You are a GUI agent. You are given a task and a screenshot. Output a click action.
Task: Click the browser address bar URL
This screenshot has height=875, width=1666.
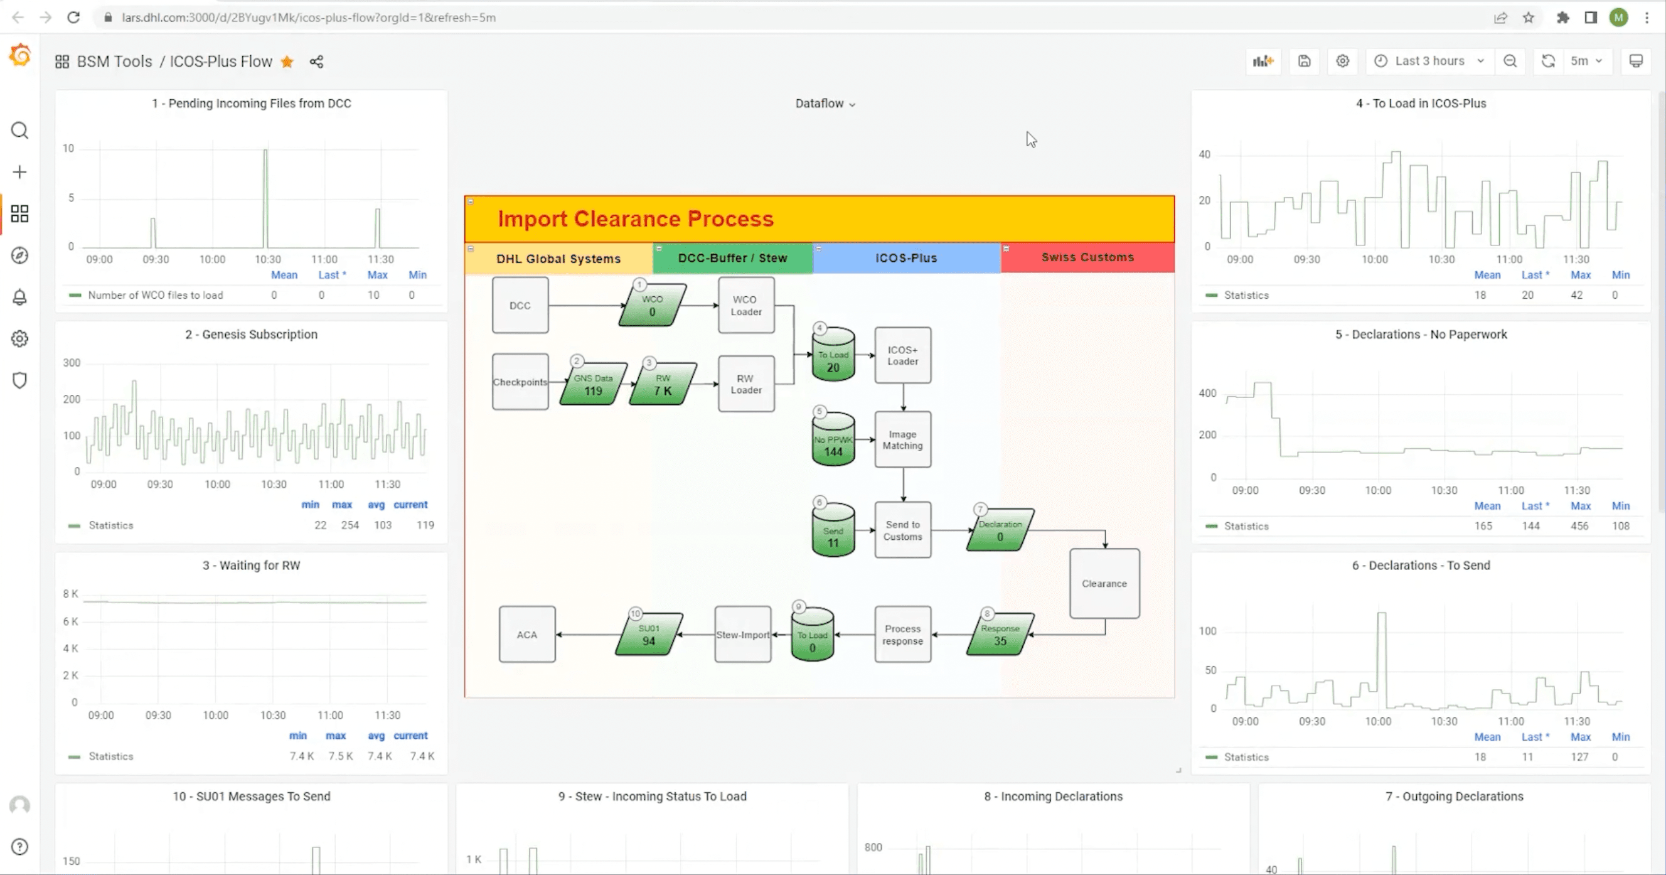pos(309,18)
